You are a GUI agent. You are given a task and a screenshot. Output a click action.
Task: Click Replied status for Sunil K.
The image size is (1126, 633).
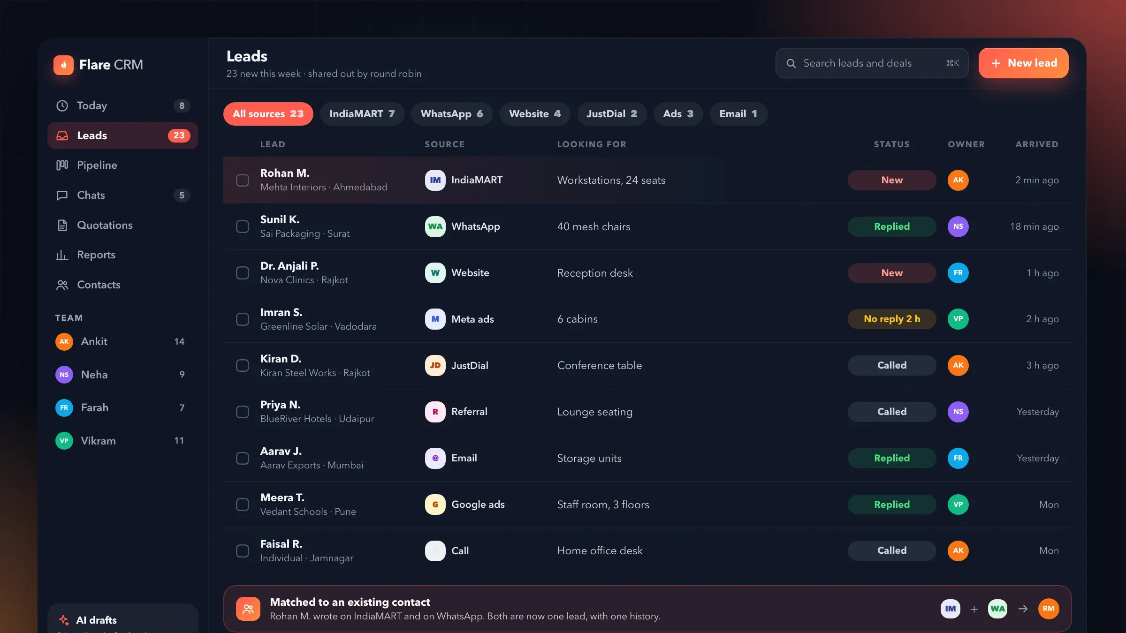pos(892,226)
